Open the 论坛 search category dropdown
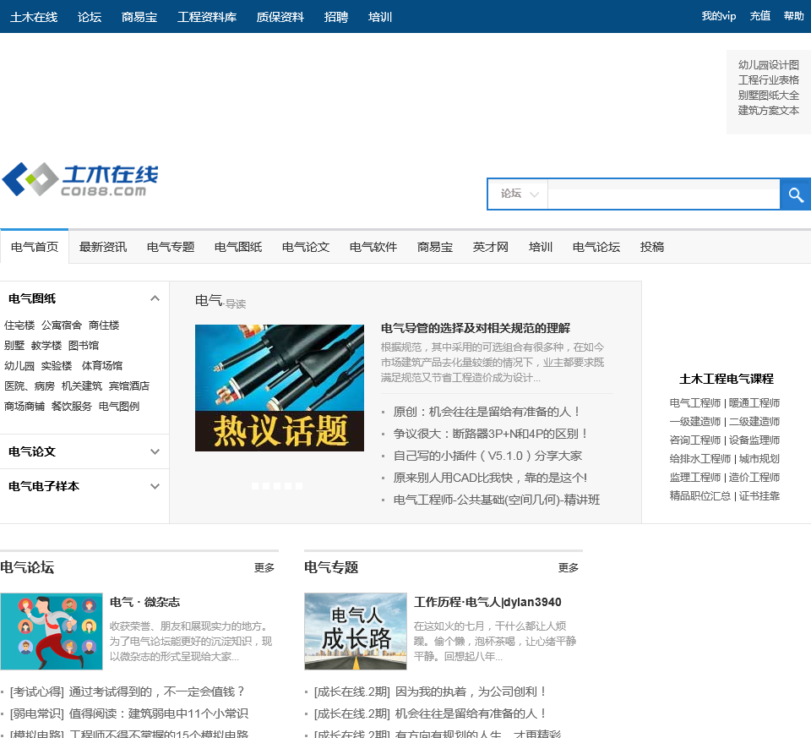The width and height of the screenshot is (811, 738). (x=518, y=194)
